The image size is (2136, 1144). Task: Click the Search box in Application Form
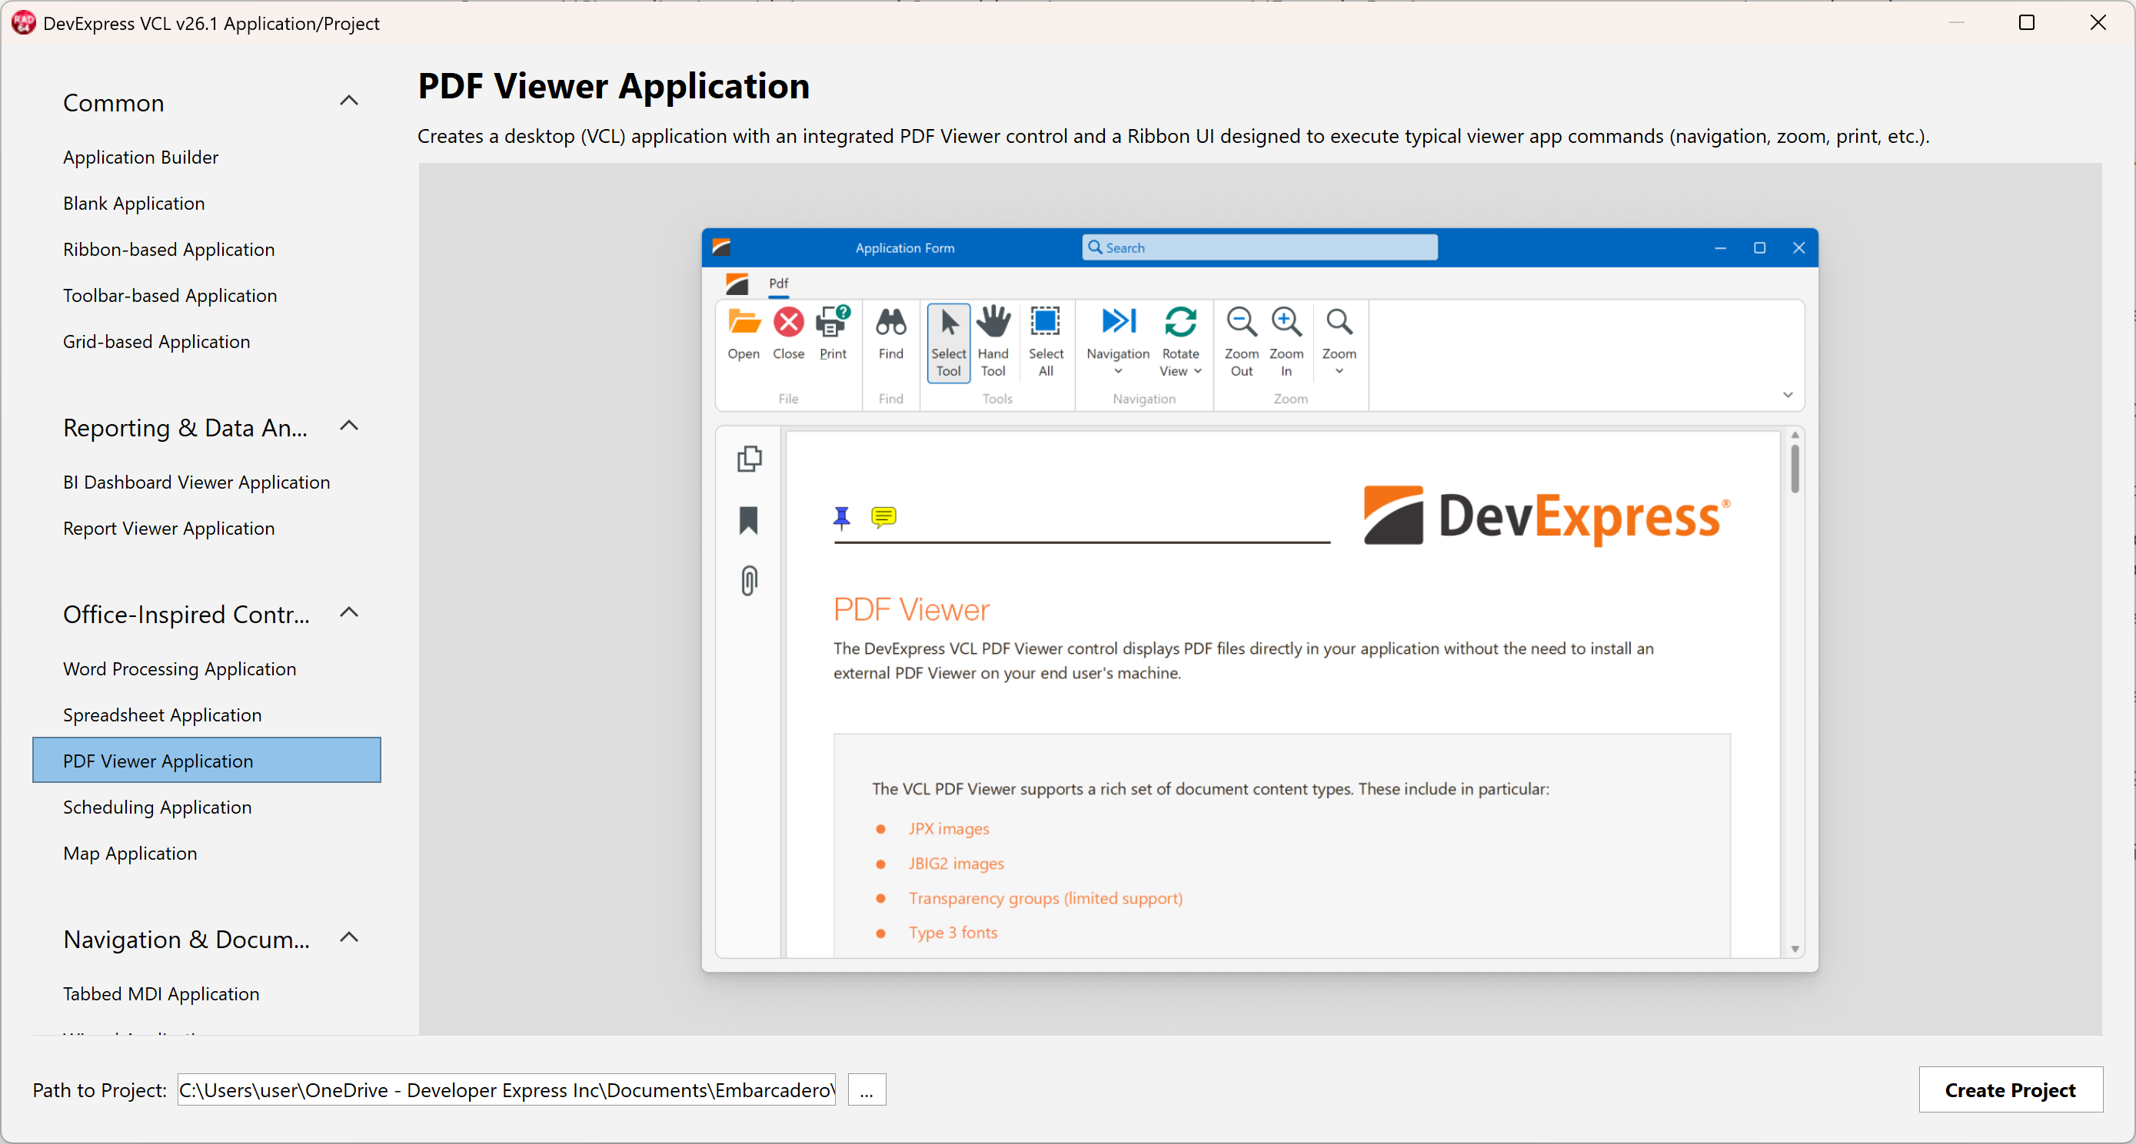click(x=1259, y=247)
